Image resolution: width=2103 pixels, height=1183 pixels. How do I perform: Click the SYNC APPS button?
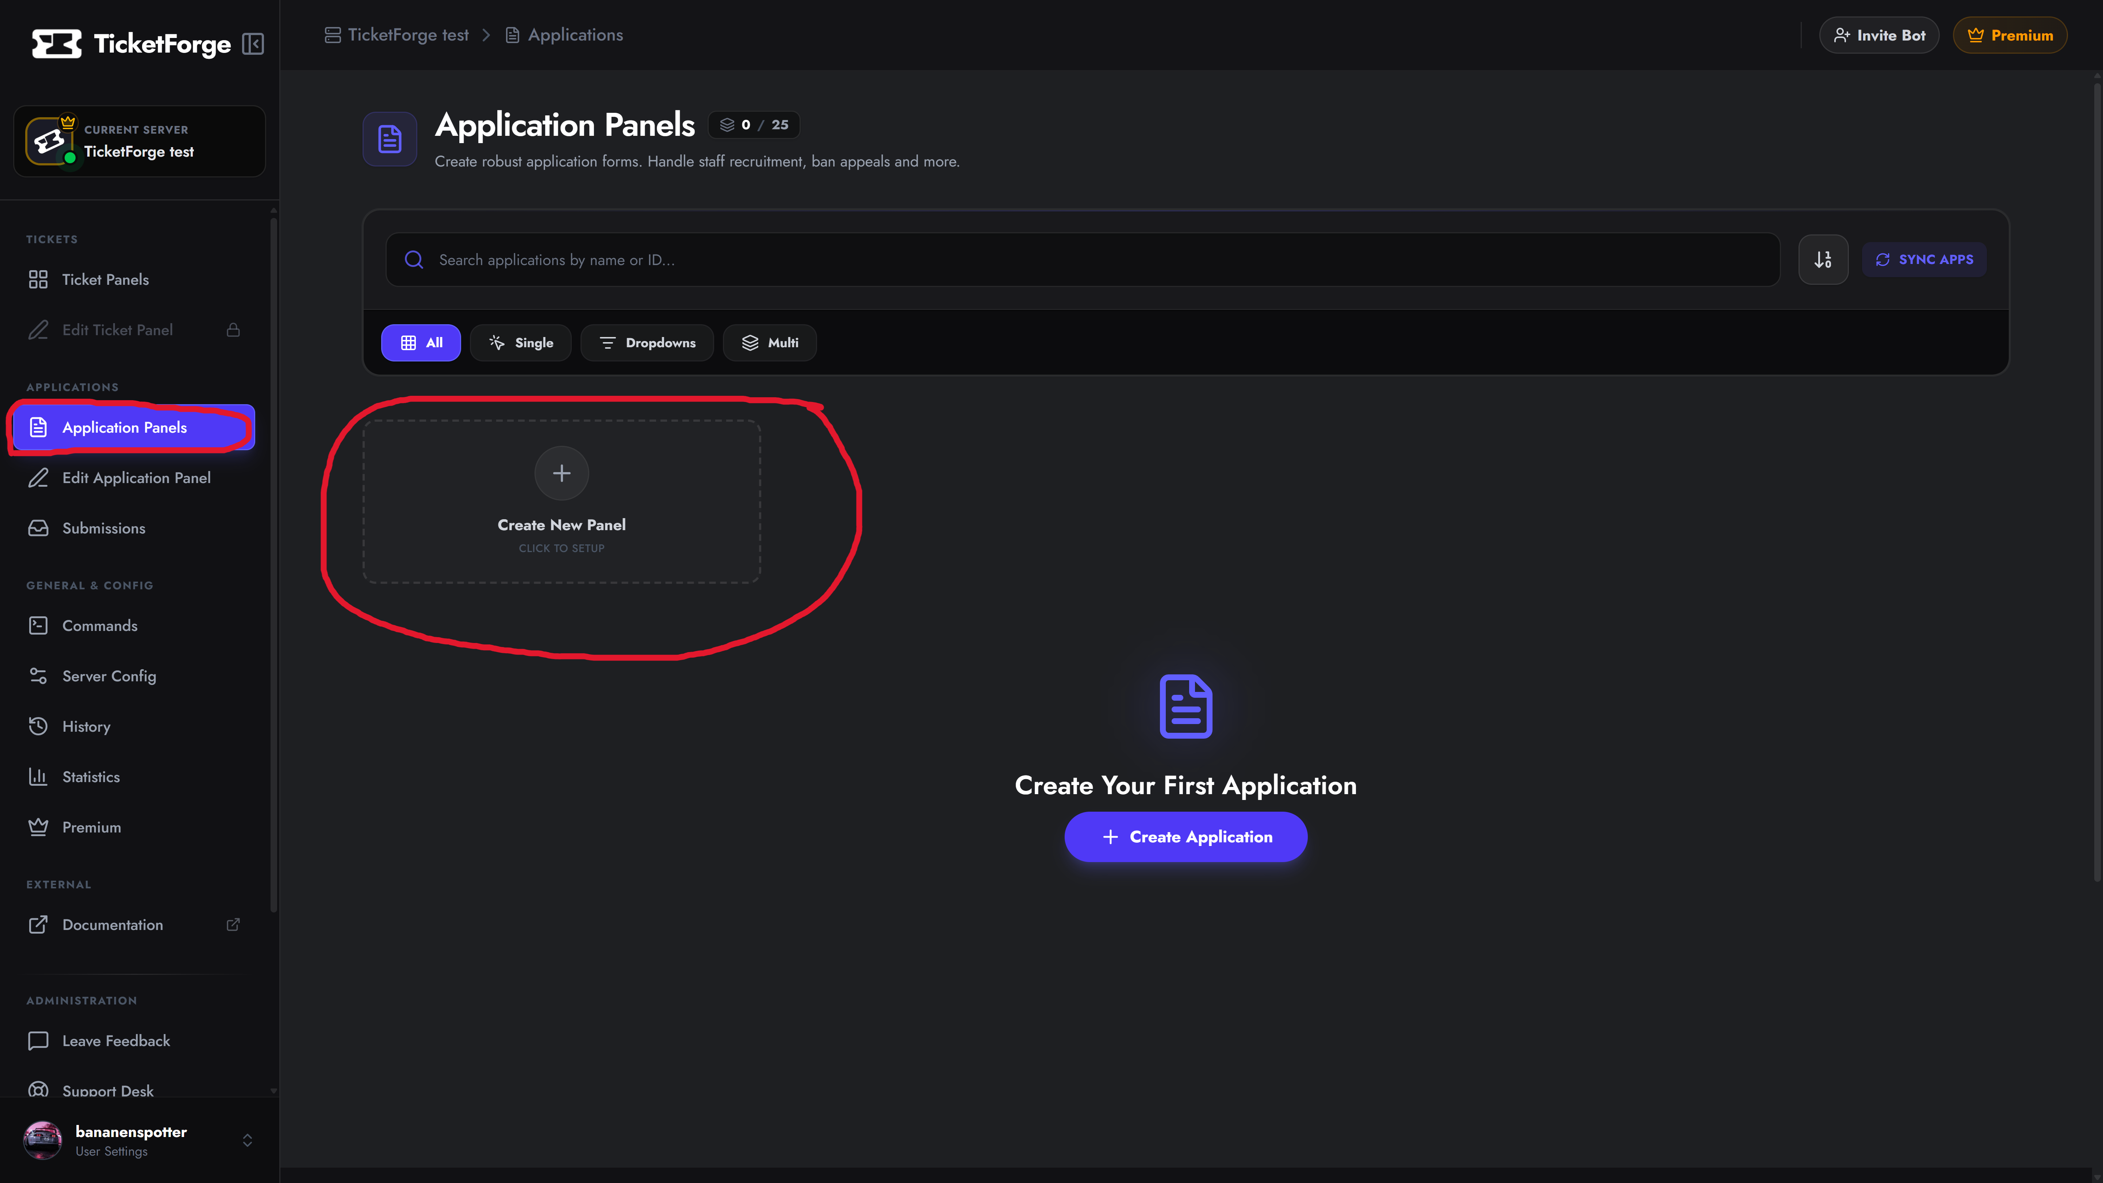1924,260
